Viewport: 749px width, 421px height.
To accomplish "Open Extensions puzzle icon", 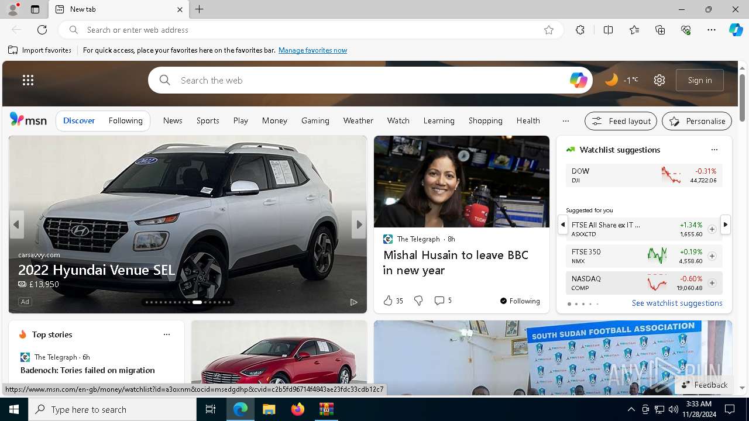I will coord(580,30).
